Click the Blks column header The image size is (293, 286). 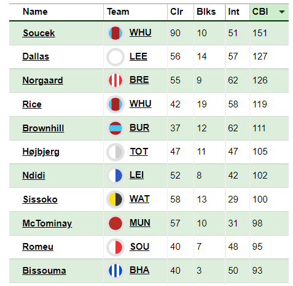click(x=206, y=12)
